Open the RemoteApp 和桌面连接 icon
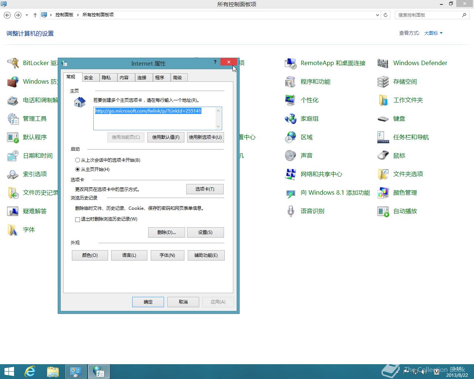The image size is (474, 379). (291, 63)
